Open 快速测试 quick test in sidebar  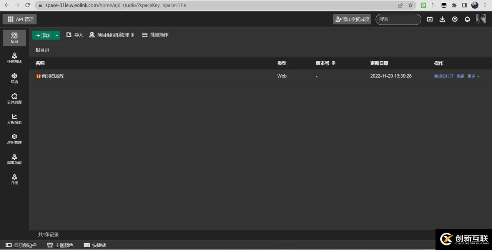click(14, 58)
